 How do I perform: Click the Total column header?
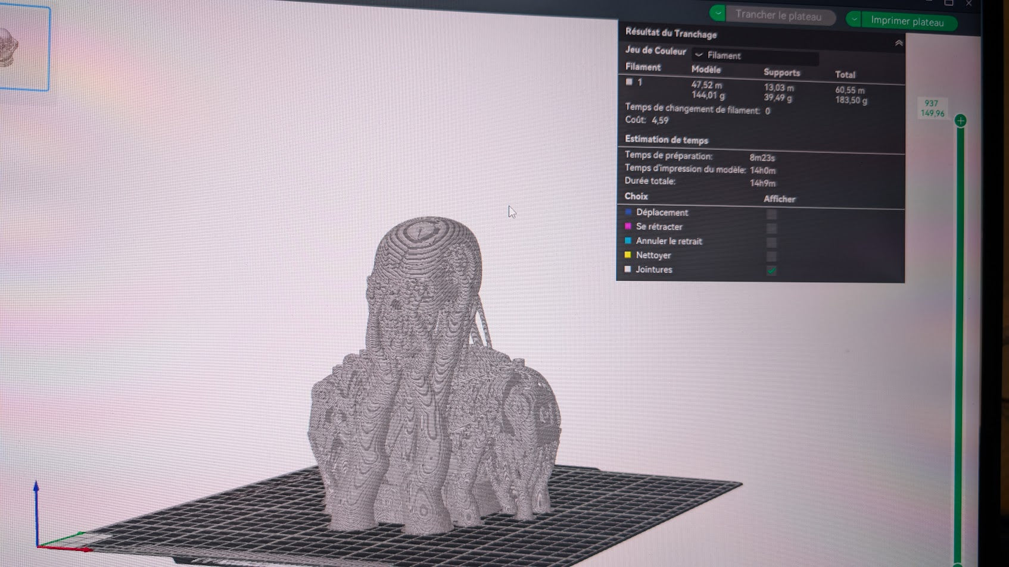coord(845,74)
